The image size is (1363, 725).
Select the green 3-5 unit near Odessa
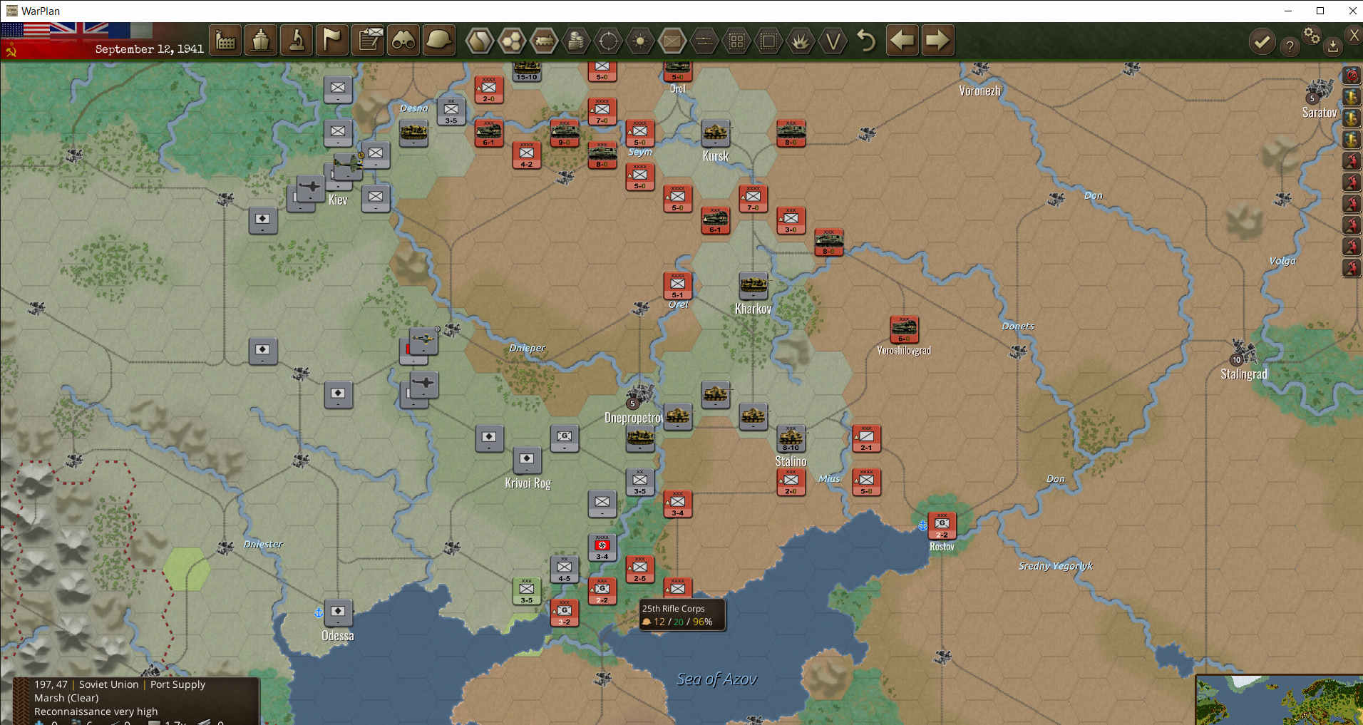click(x=527, y=591)
